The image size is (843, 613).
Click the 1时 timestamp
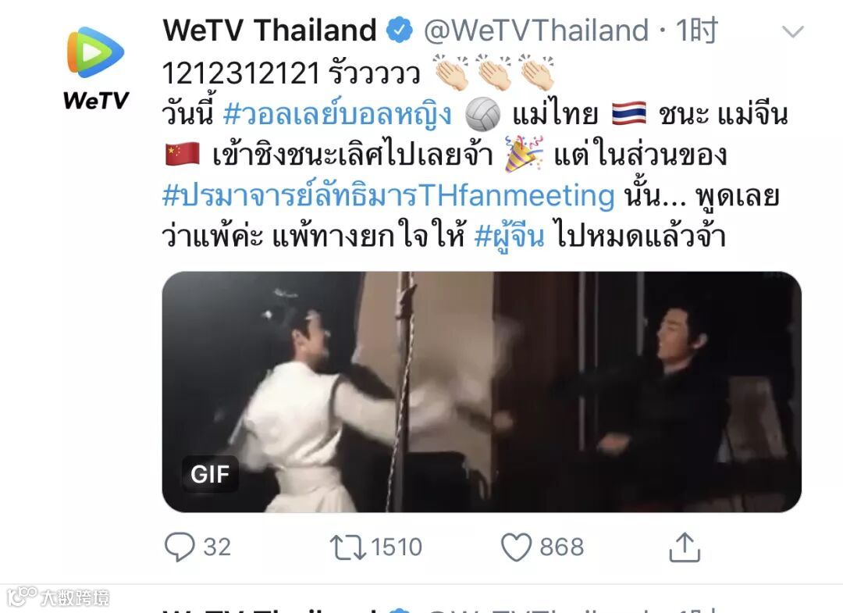tap(697, 30)
